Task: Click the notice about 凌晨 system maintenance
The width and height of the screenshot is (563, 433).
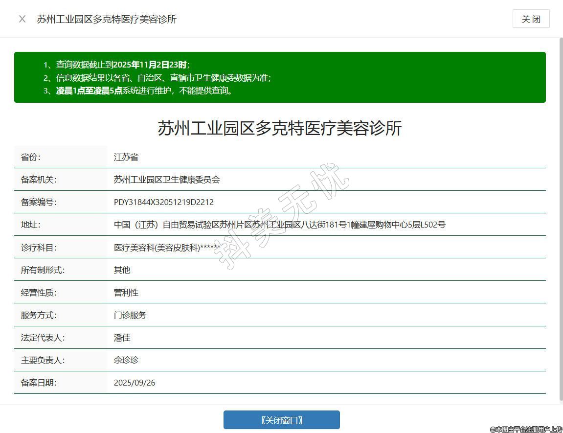Action: [144, 91]
